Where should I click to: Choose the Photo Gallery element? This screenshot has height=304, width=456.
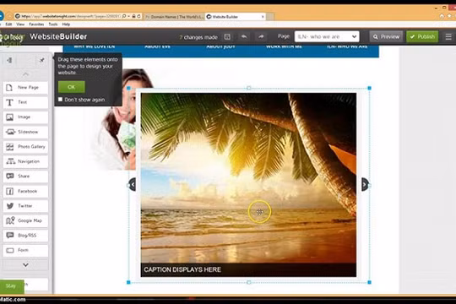coord(25,147)
